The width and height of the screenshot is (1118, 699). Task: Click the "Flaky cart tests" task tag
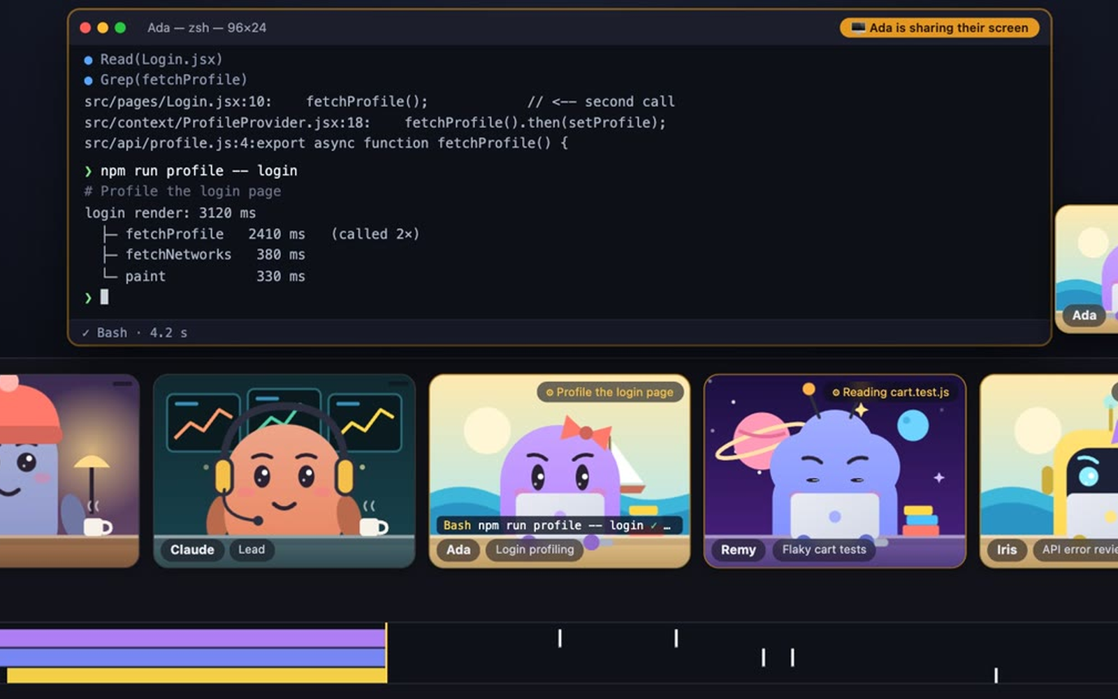tap(825, 550)
